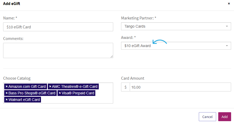Close the Add eGift dialog
234x123 pixels.
pos(229,4)
